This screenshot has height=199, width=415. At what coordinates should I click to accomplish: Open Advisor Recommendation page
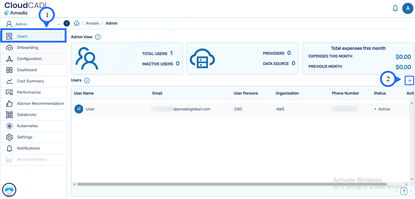[40, 104]
